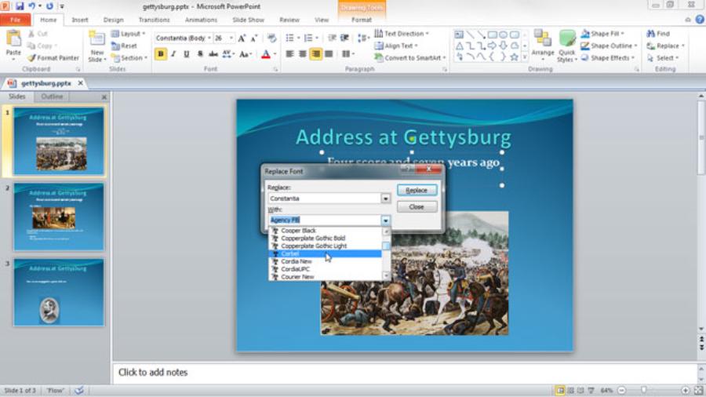Click the Reset slide button
This screenshot has height=397, width=706.
(x=124, y=46)
